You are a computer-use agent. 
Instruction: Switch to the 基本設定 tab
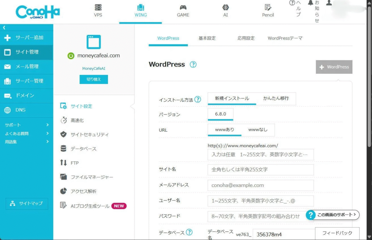207,38
